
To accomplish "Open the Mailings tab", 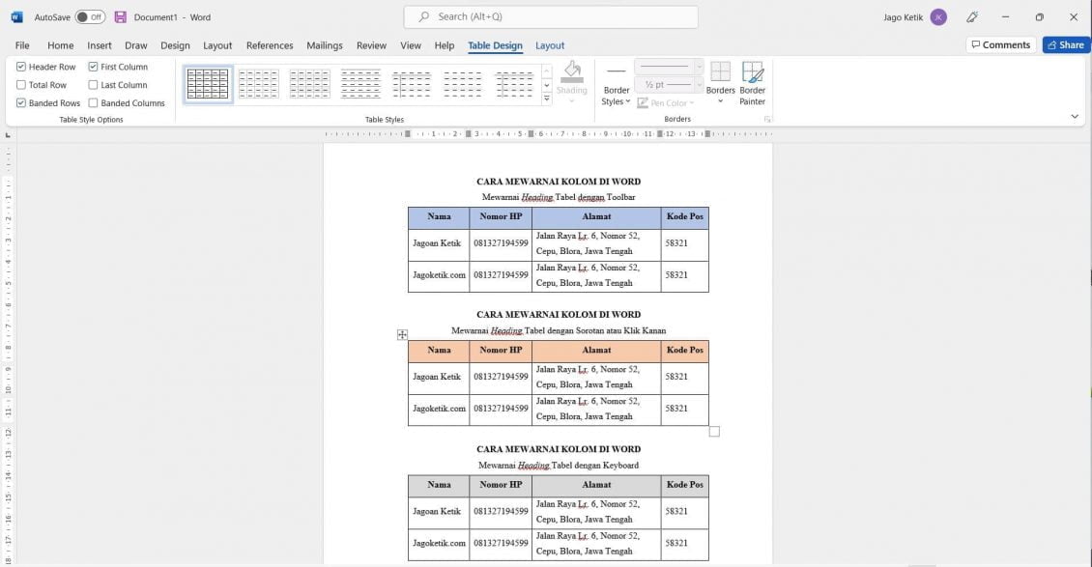I will coord(325,45).
